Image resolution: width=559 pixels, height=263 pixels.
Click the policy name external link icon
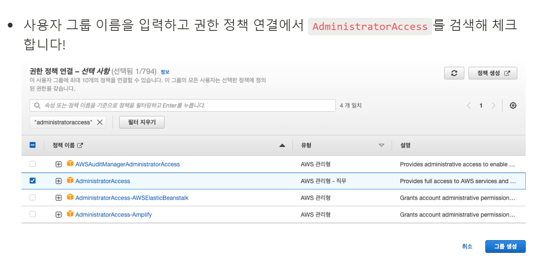coord(80,145)
